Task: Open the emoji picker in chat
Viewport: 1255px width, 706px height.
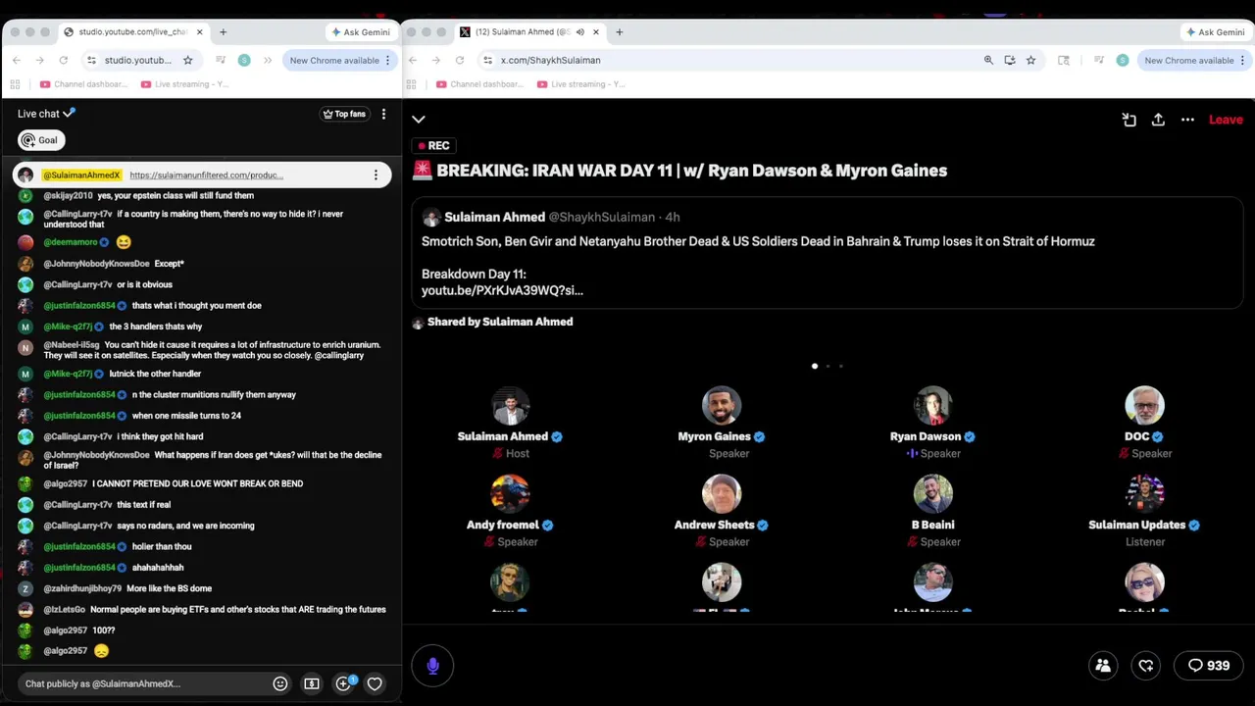Action: pyautogui.click(x=280, y=683)
